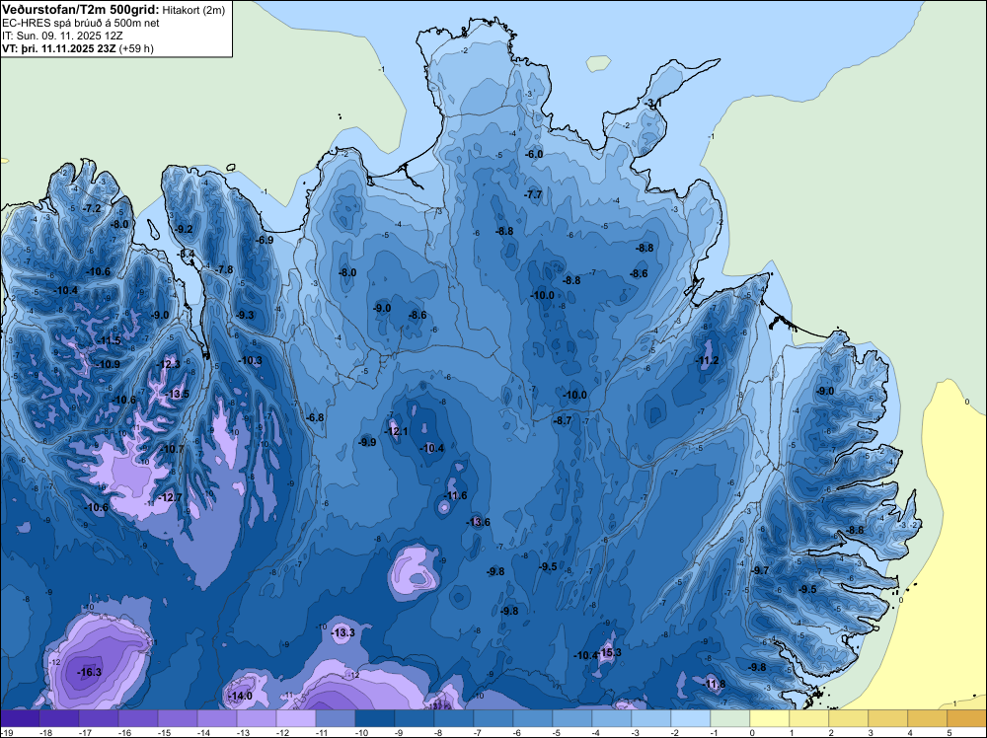This screenshot has height=738, width=987.
Task: Click the -3.1 coastal temperature value
Action: [652, 103]
